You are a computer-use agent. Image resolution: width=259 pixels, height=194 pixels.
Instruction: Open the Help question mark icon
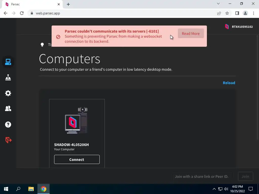8,125
